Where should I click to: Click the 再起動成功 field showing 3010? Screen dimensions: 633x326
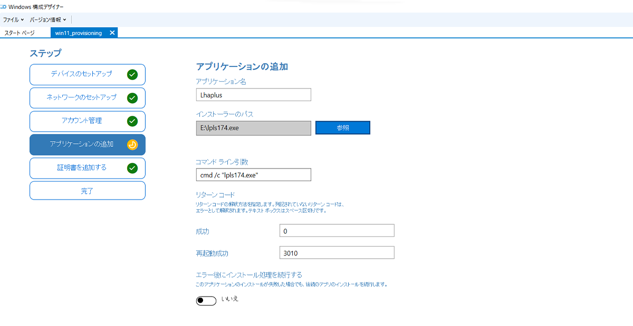(x=337, y=252)
